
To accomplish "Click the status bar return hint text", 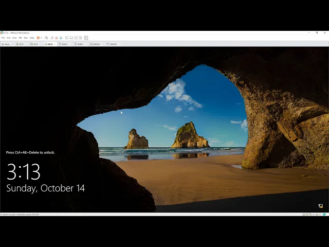I will click(x=20, y=215).
